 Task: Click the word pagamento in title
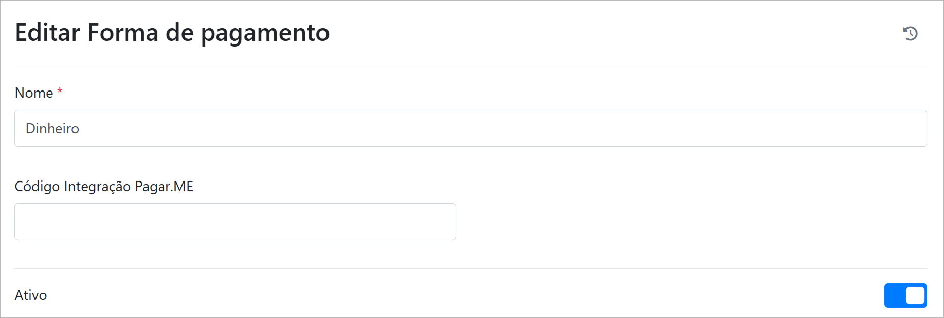pos(265,34)
